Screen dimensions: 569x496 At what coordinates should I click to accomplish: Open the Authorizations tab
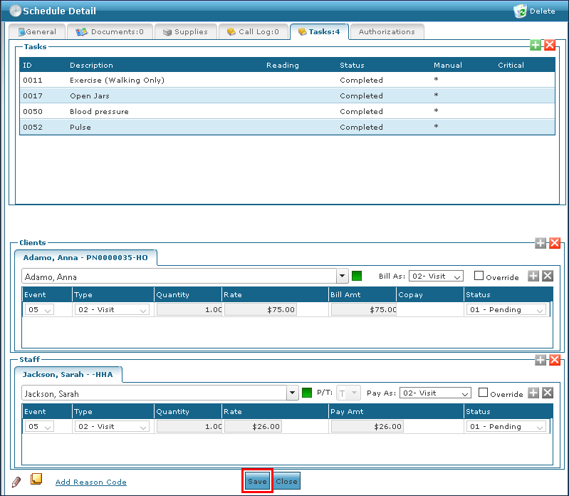pos(387,31)
